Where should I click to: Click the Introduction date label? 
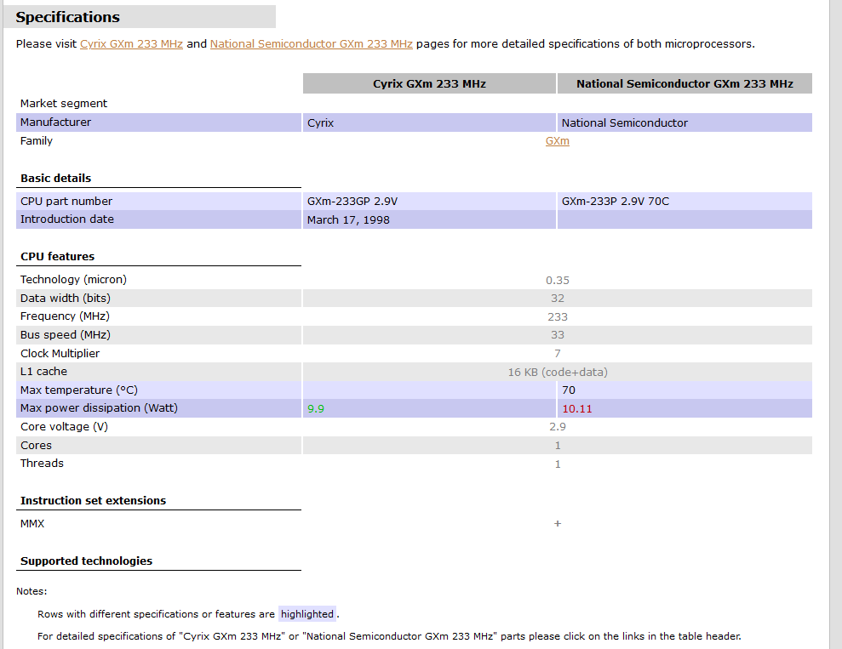[67, 219]
